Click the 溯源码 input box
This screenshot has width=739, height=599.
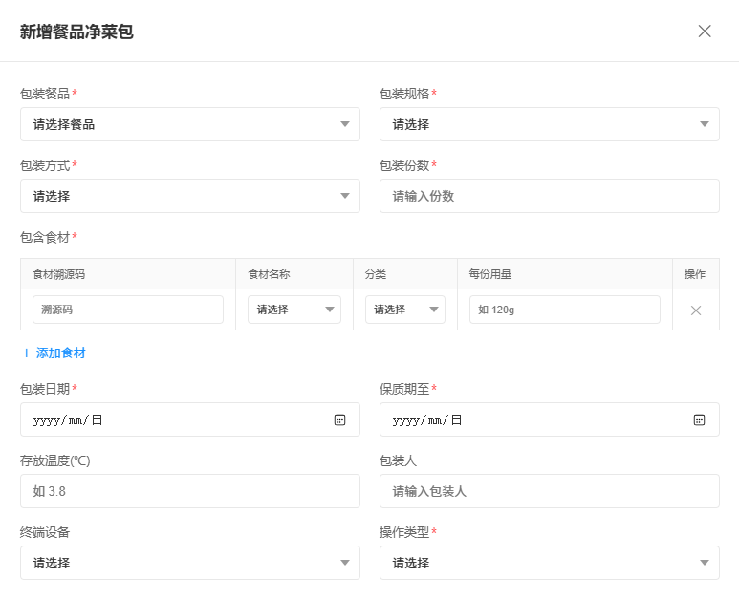click(x=128, y=310)
